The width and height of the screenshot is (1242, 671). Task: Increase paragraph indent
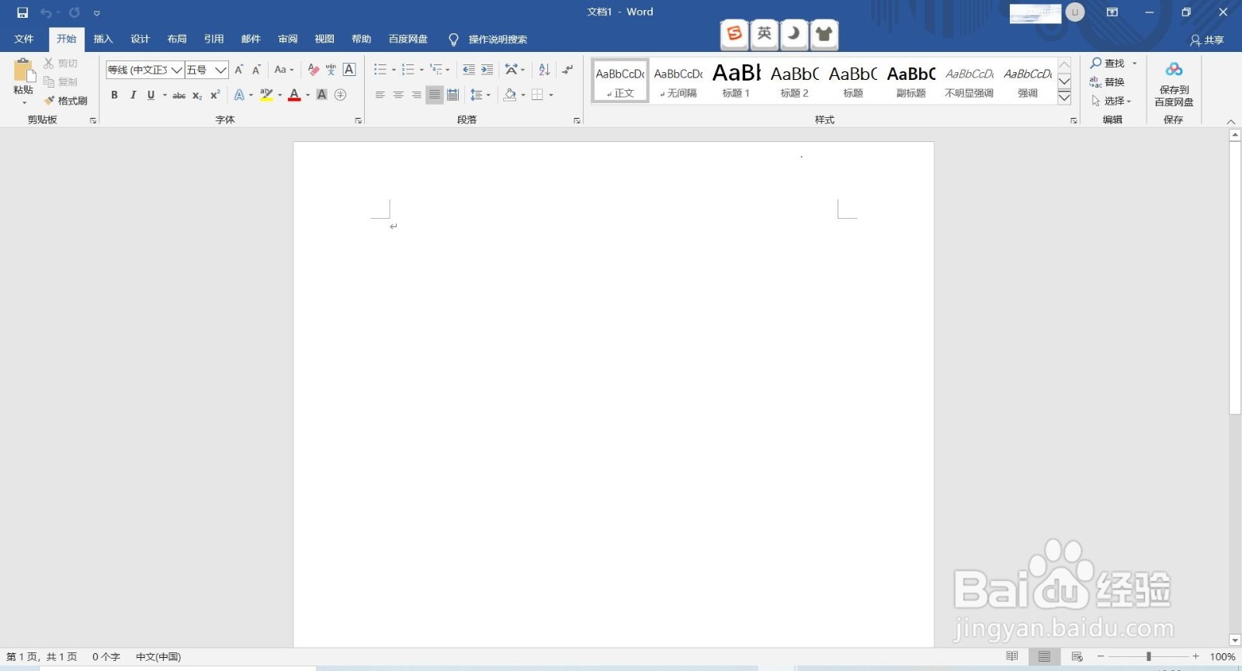pos(487,70)
